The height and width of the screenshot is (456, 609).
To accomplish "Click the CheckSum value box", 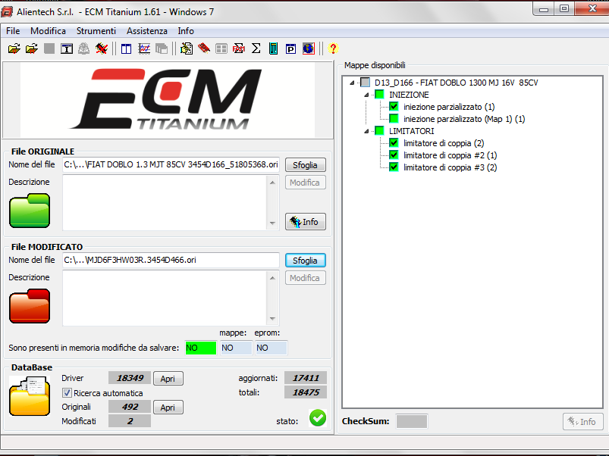I will pos(412,421).
